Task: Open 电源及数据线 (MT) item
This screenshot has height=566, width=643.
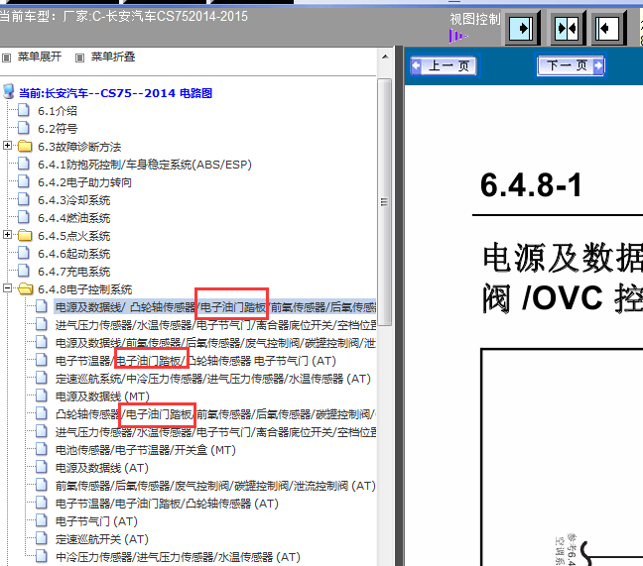Action: (102, 396)
